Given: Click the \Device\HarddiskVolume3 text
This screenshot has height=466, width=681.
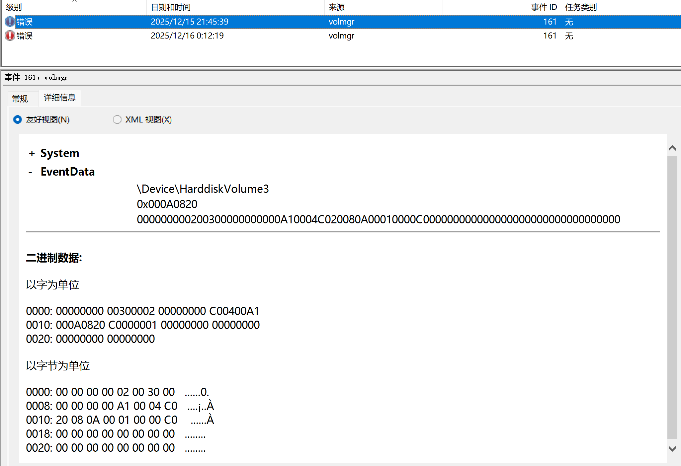Looking at the screenshot, I should pos(203,189).
